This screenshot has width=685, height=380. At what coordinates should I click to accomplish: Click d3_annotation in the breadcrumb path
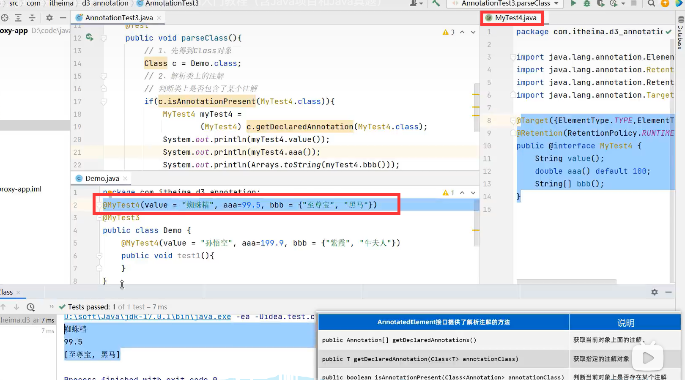click(x=105, y=3)
